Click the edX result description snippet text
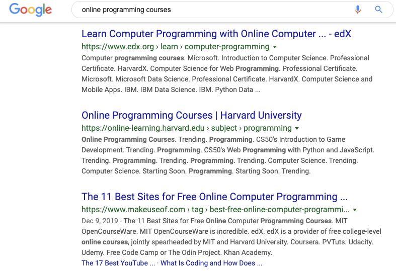 coord(227,74)
